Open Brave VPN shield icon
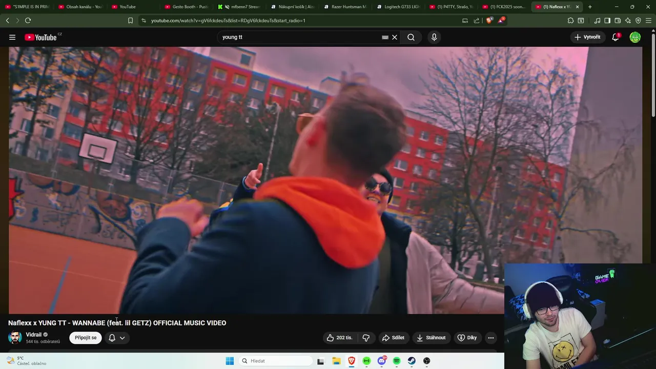This screenshot has width=656, height=369. [x=638, y=20]
